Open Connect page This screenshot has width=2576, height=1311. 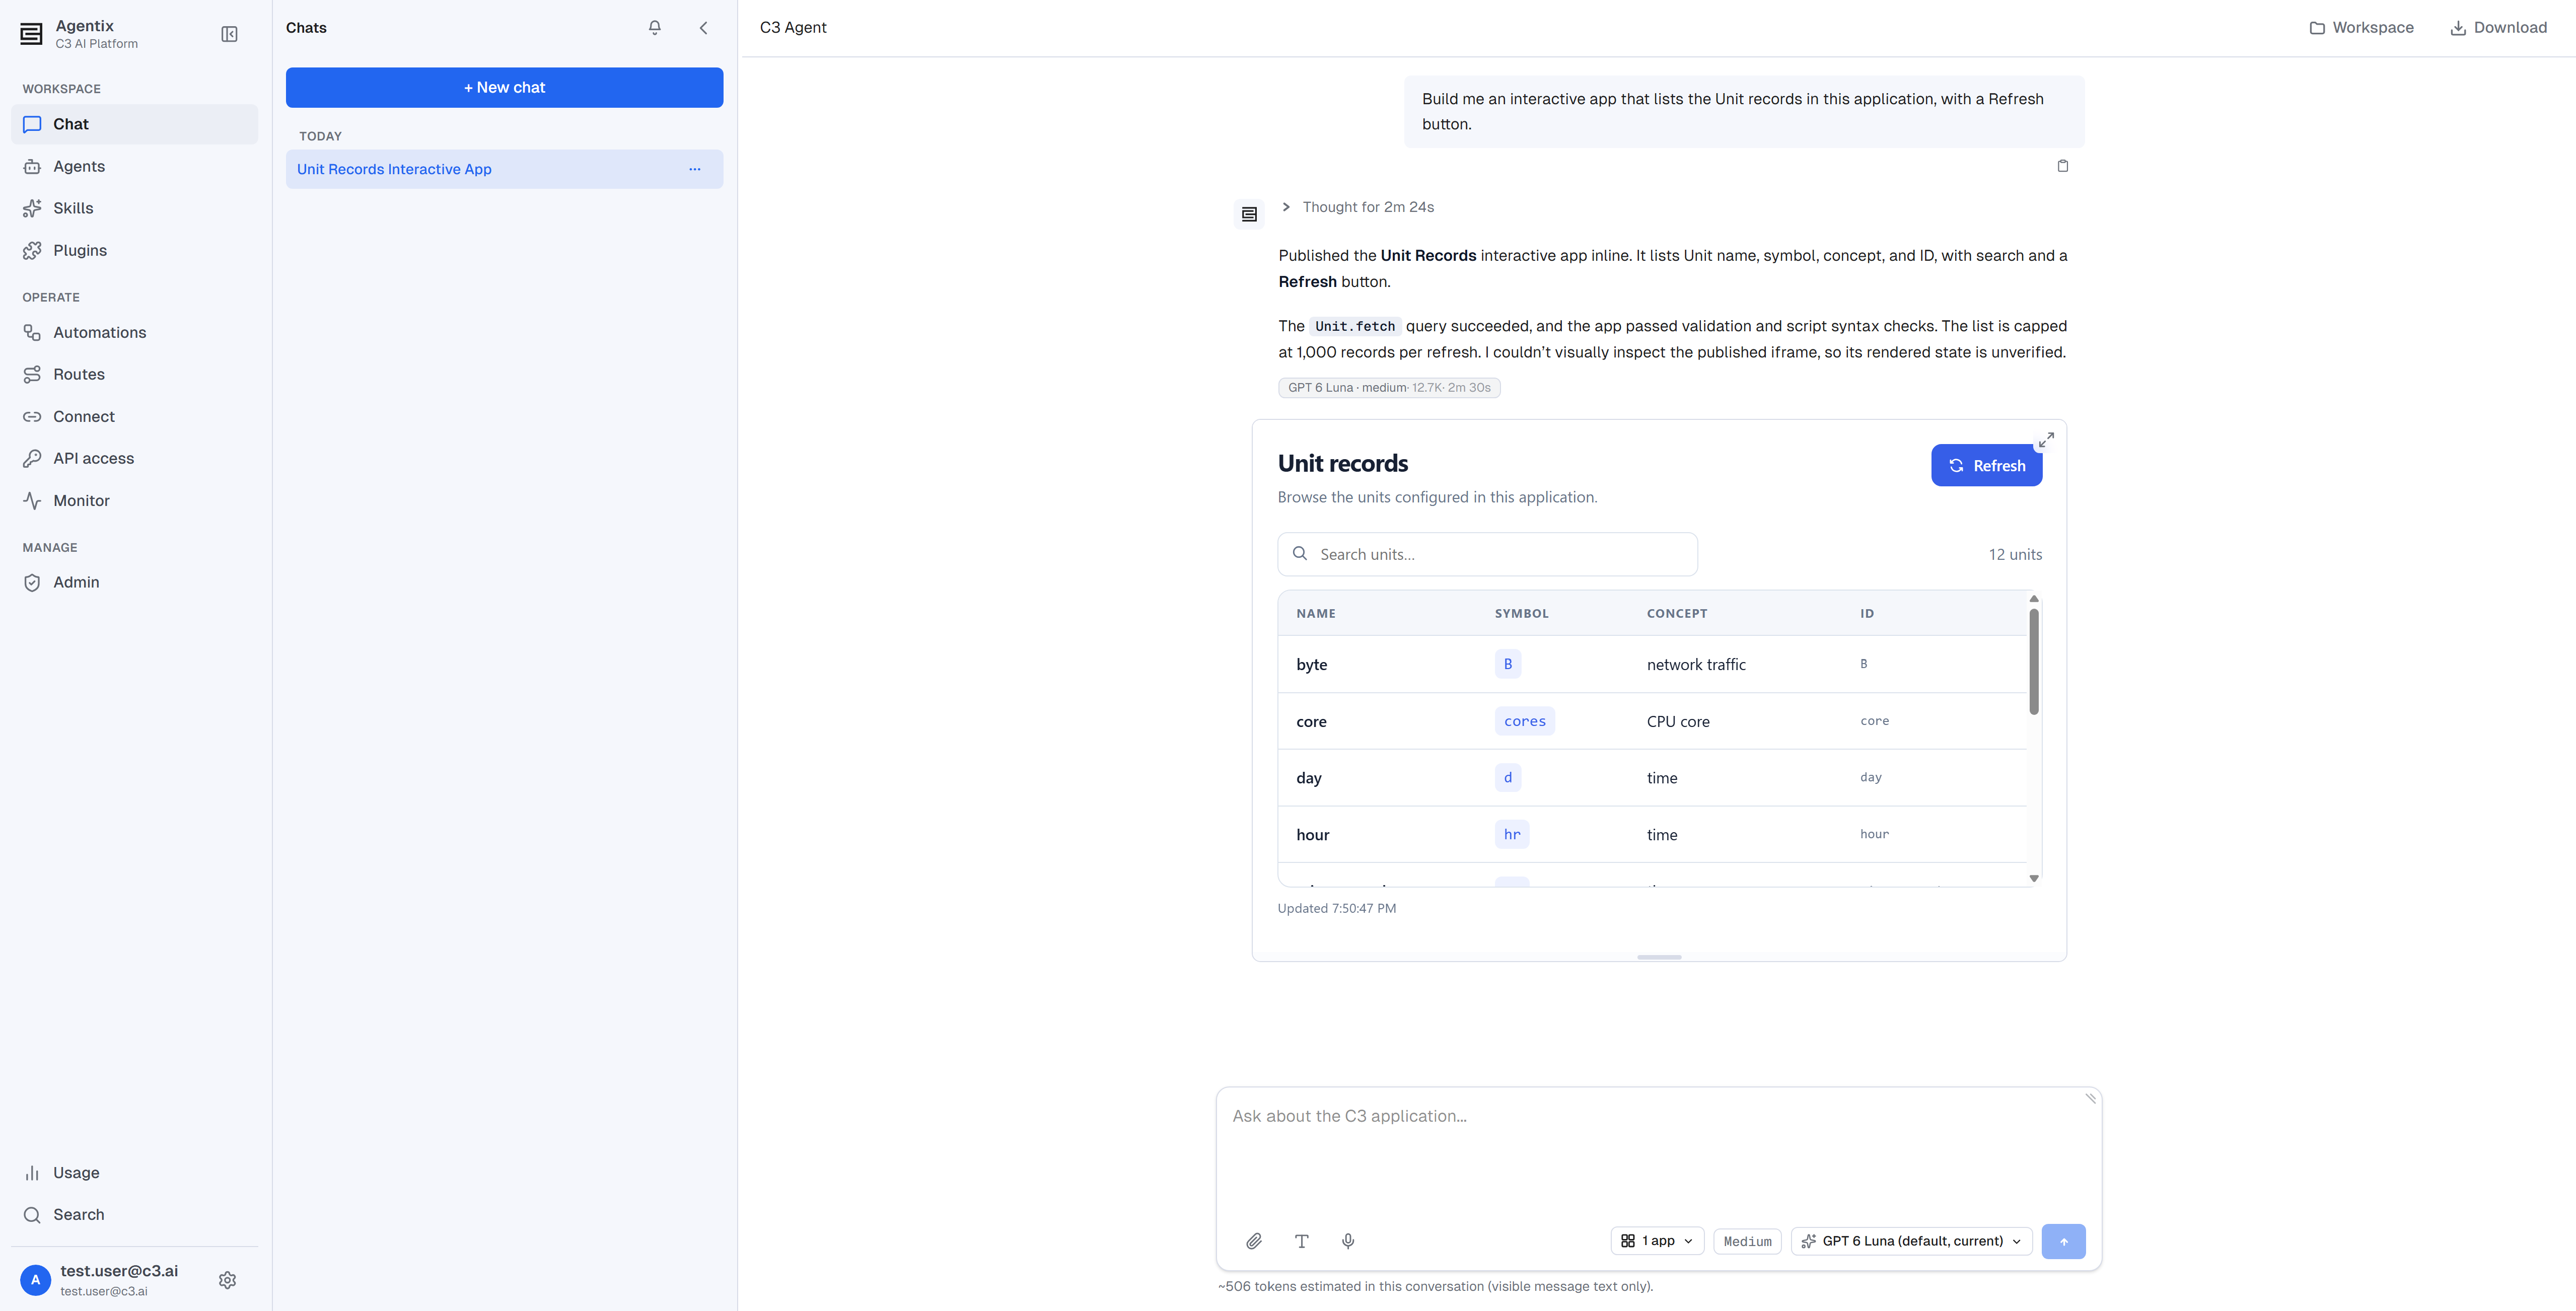click(x=134, y=416)
